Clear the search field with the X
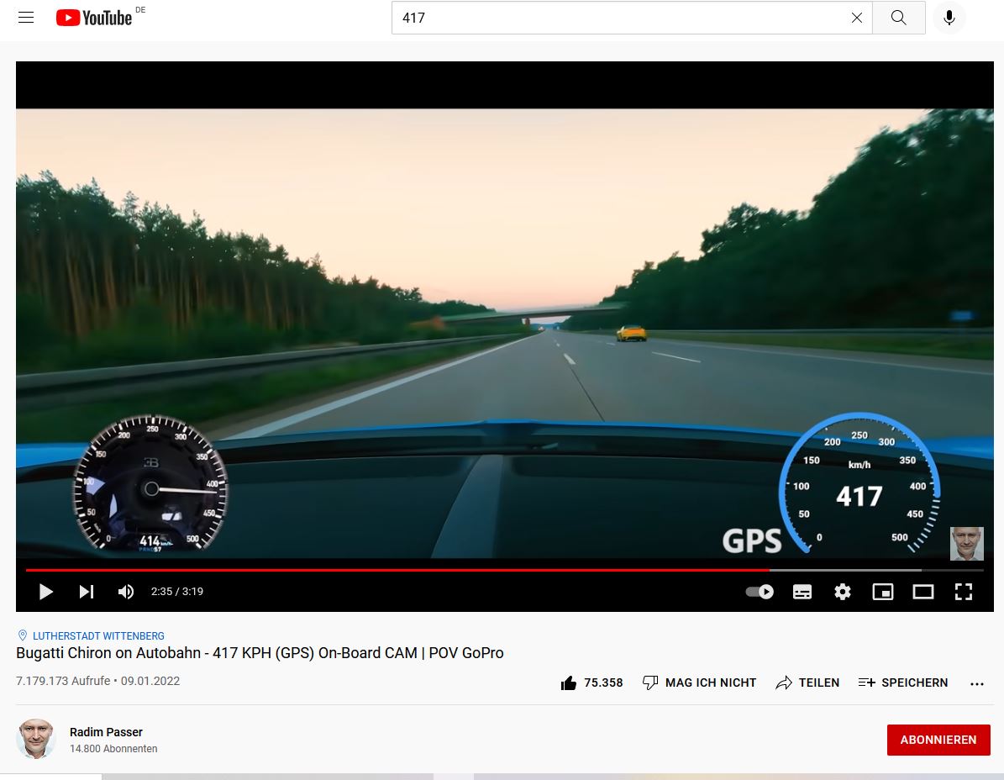The width and height of the screenshot is (1004, 780). [x=857, y=18]
